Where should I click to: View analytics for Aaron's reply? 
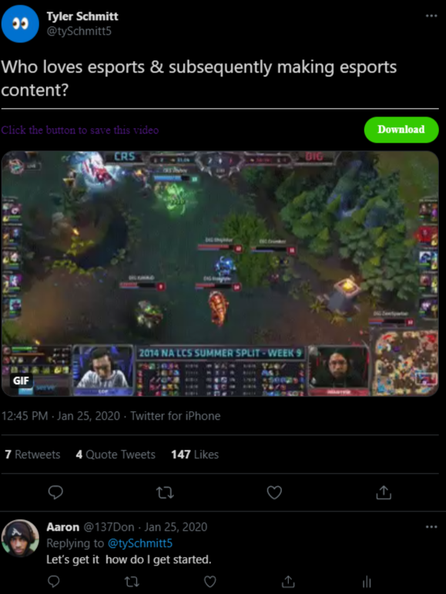point(367,582)
